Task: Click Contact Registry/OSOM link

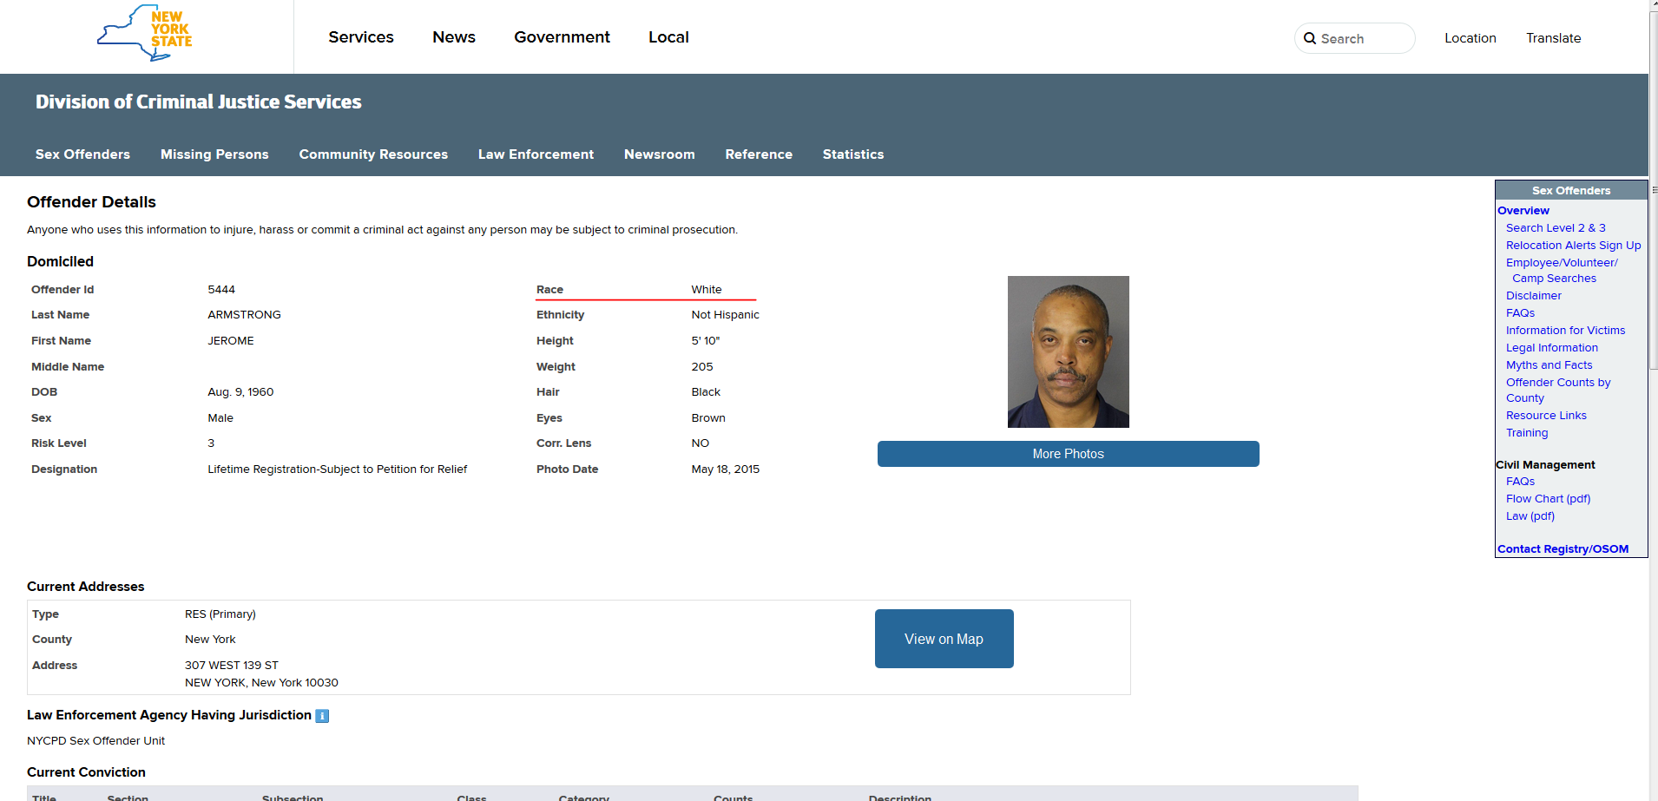Action: point(1563,549)
